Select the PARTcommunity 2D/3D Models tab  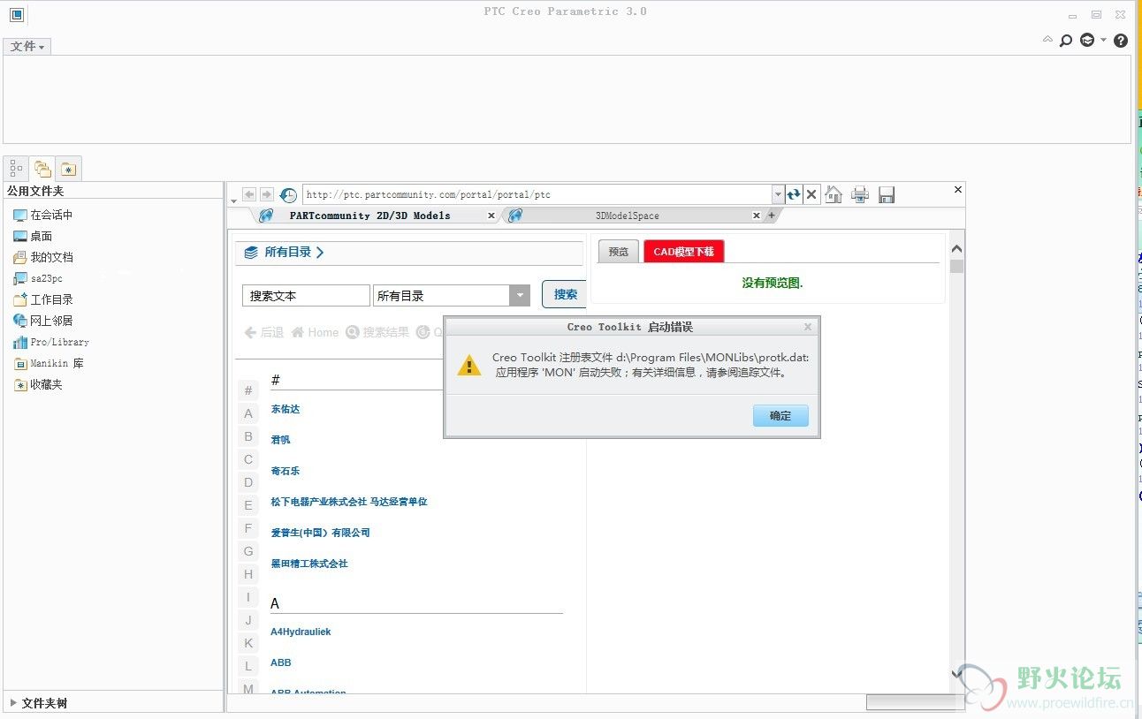pyautogui.click(x=369, y=216)
